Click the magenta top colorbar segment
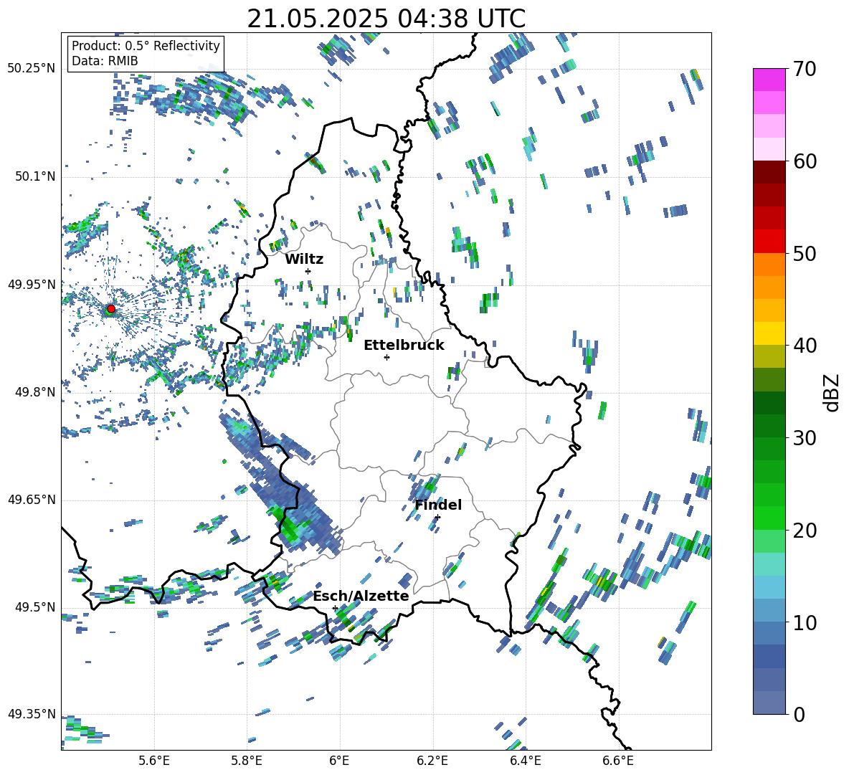 pyautogui.click(x=769, y=80)
